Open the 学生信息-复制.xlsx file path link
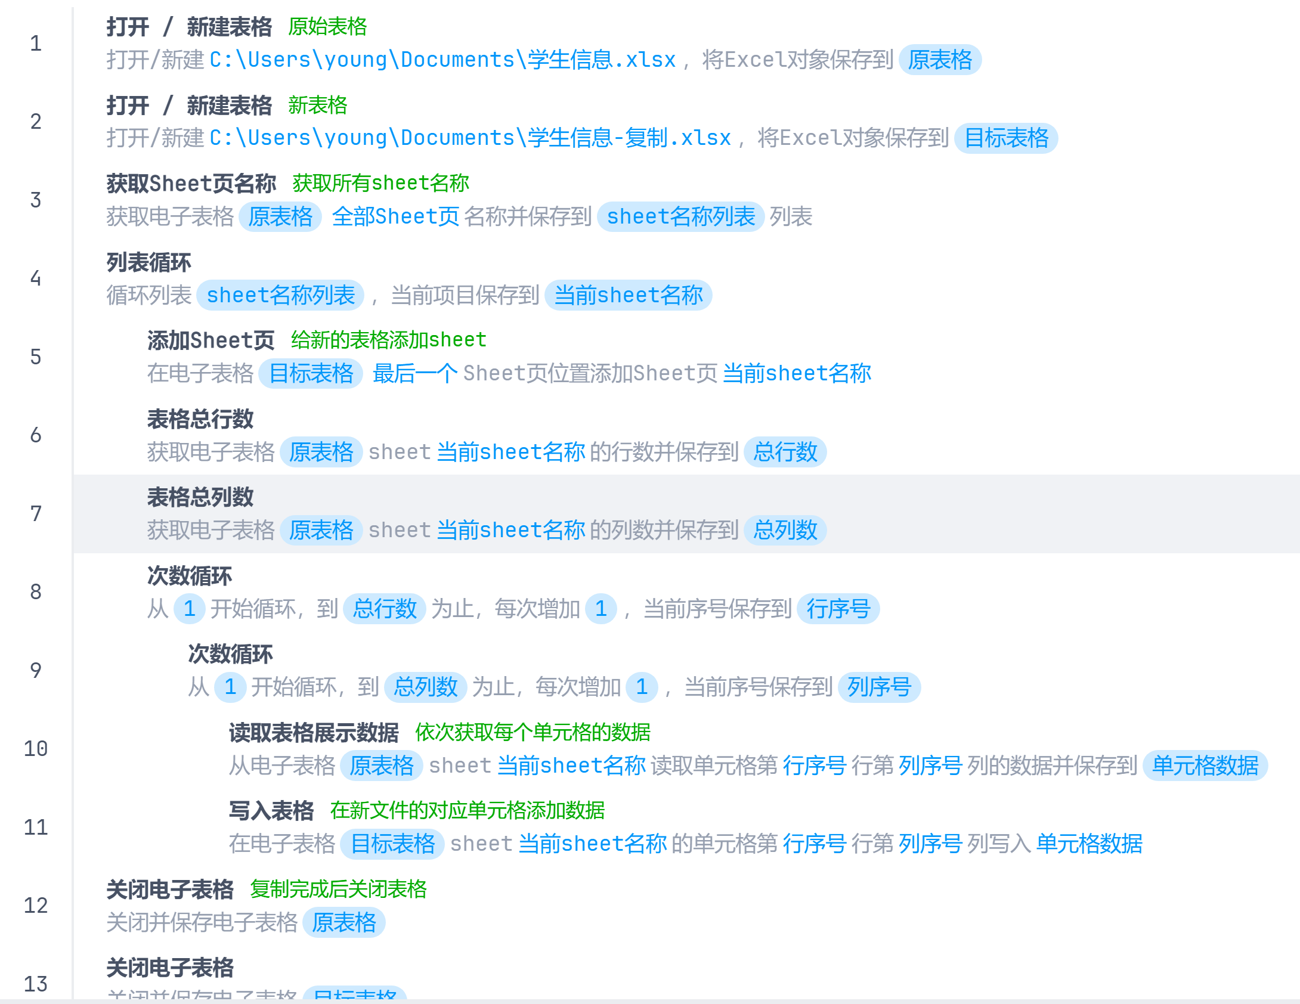The width and height of the screenshot is (1300, 1004). (x=470, y=138)
